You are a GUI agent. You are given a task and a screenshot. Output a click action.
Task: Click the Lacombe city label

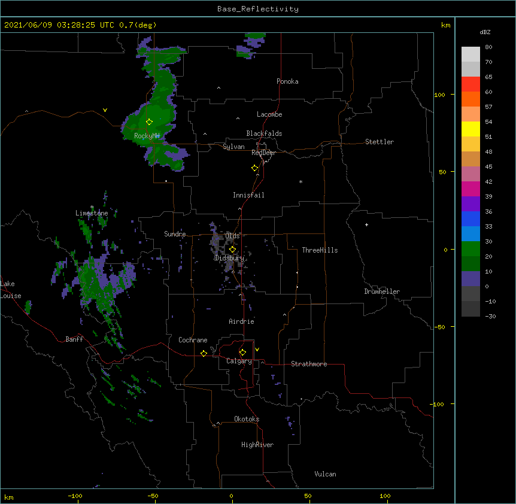click(x=269, y=114)
